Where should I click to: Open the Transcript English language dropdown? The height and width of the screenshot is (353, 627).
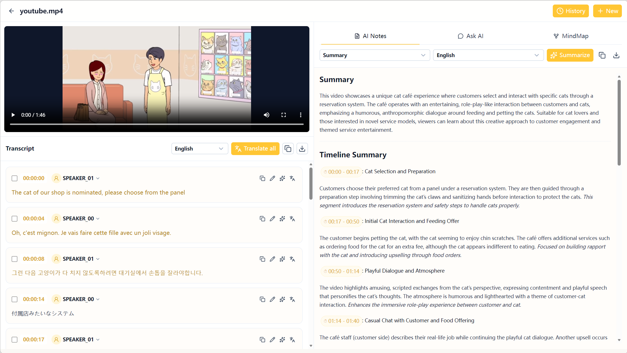point(200,149)
